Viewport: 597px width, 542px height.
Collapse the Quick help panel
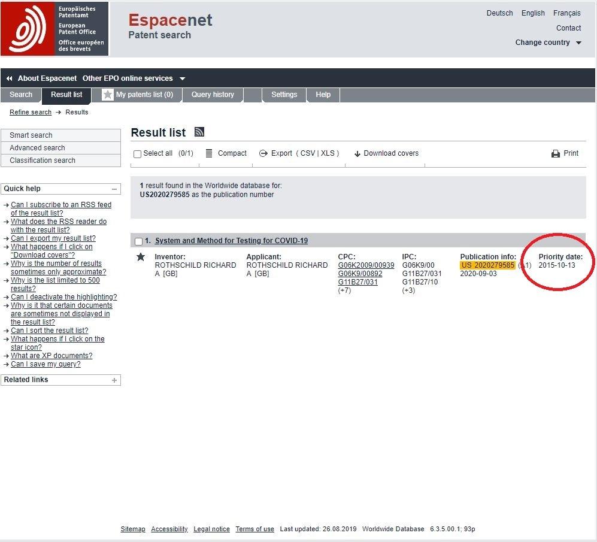(114, 189)
